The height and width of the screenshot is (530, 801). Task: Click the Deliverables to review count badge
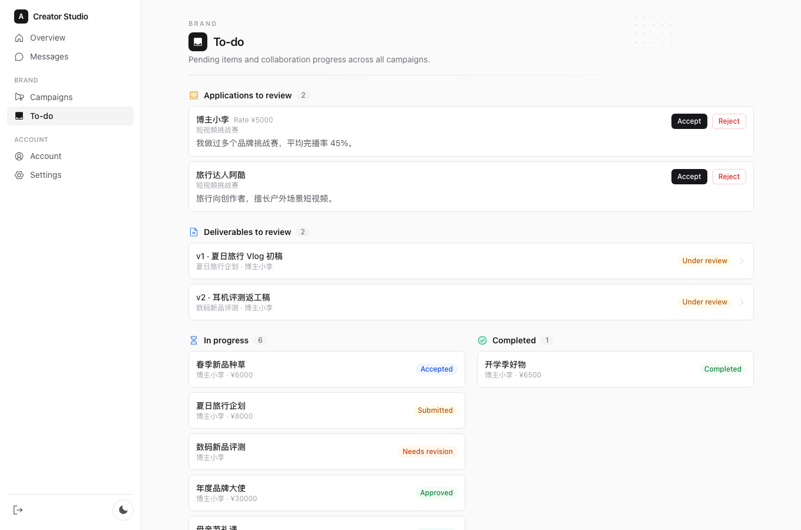(303, 232)
